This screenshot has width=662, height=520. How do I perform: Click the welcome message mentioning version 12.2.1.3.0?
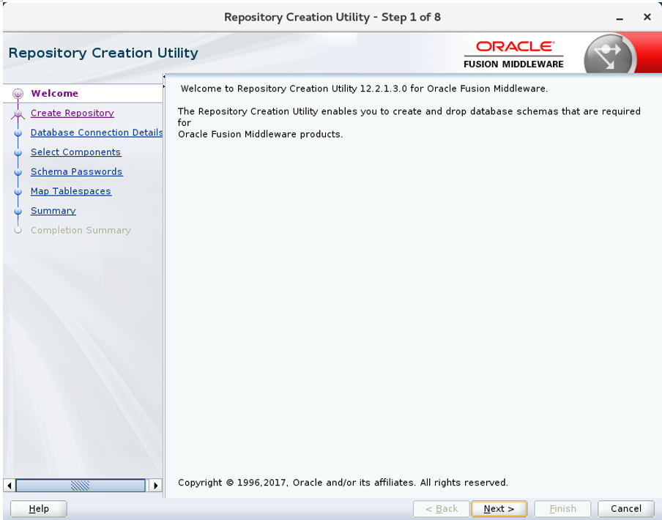click(x=365, y=89)
